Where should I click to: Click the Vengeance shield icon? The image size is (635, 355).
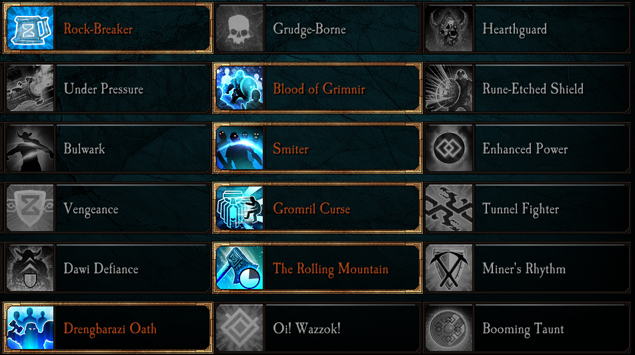pos(30,208)
